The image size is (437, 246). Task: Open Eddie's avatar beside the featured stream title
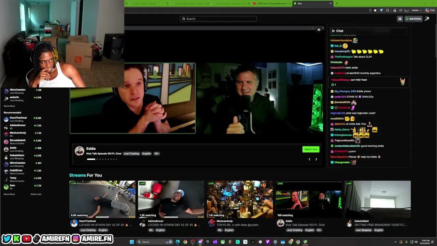click(x=80, y=151)
